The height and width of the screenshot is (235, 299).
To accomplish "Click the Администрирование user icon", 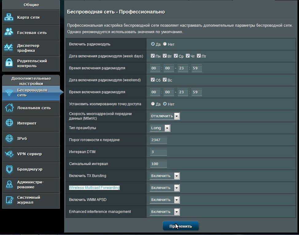I will [x=9, y=184].
